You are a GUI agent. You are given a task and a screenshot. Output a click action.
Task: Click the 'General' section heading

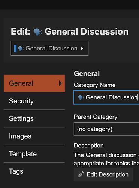(x=87, y=73)
